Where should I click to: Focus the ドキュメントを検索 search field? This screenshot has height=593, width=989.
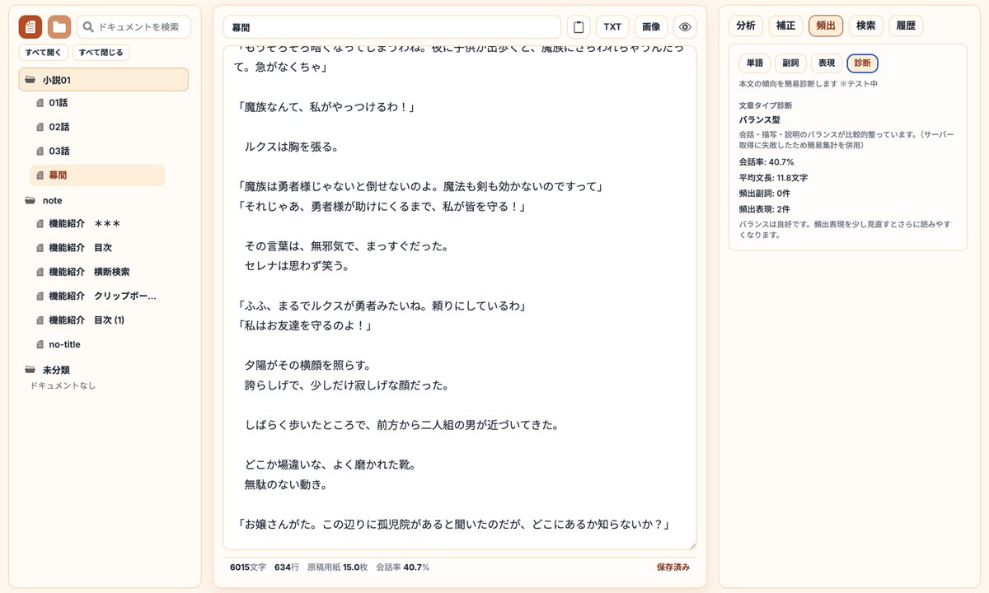point(134,27)
